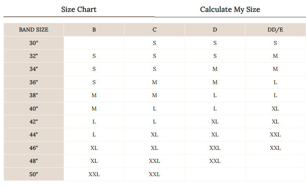This screenshot has width=306, height=186.
Task: Switch to the Size Chart tab
Action: pyautogui.click(x=79, y=9)
